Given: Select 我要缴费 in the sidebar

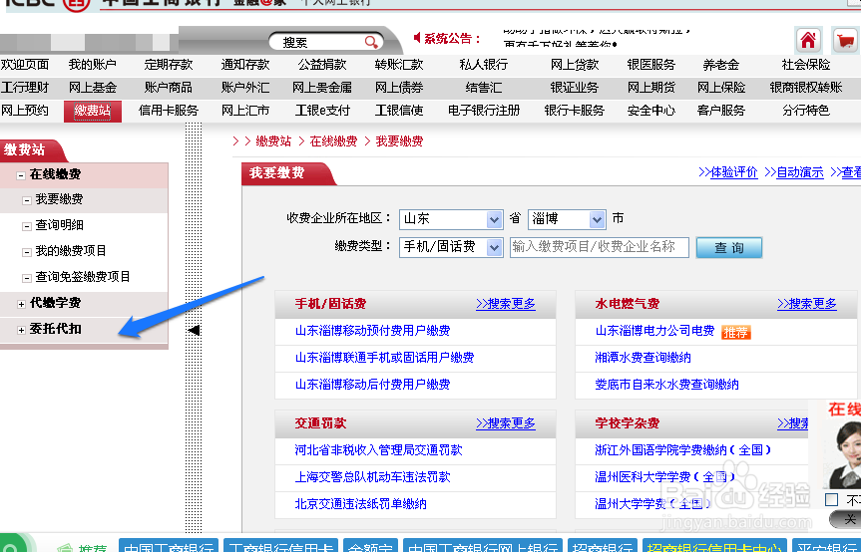Looking at the screenshot, I should [x=59, y=199].
